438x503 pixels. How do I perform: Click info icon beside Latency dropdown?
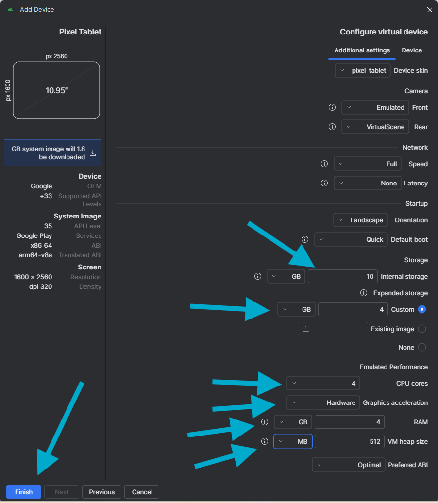[324, 183]
